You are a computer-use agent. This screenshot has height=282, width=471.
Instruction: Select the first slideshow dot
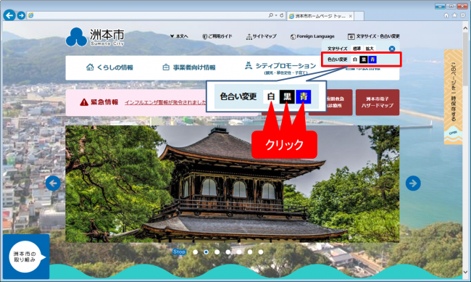[195, 252]
